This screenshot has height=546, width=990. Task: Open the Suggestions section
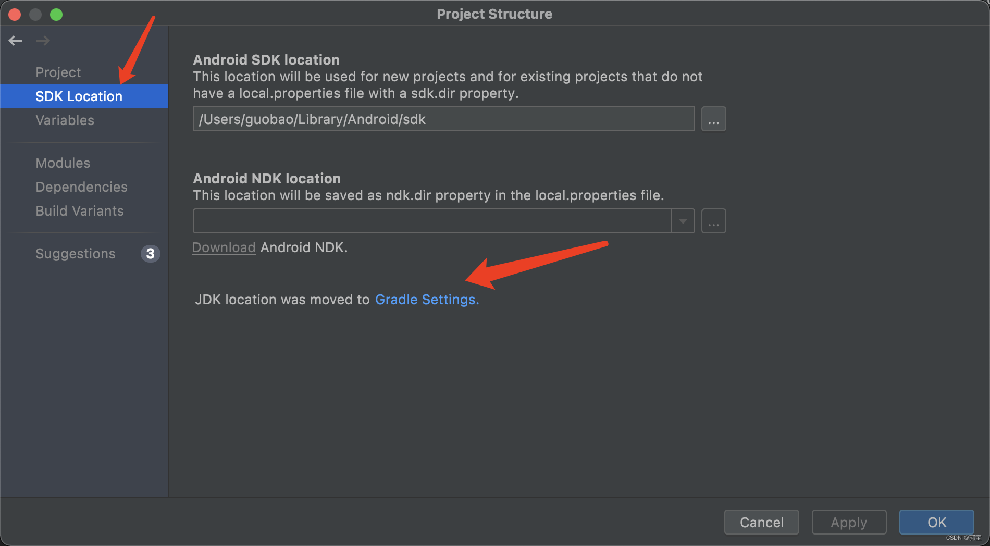point(75,254)
